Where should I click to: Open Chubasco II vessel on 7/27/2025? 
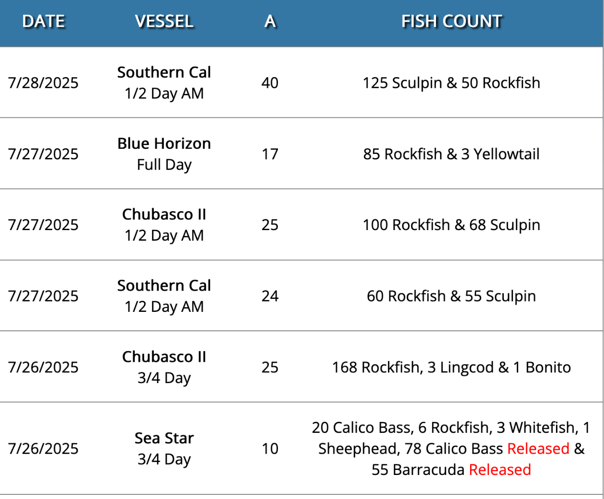pos(164,214)
